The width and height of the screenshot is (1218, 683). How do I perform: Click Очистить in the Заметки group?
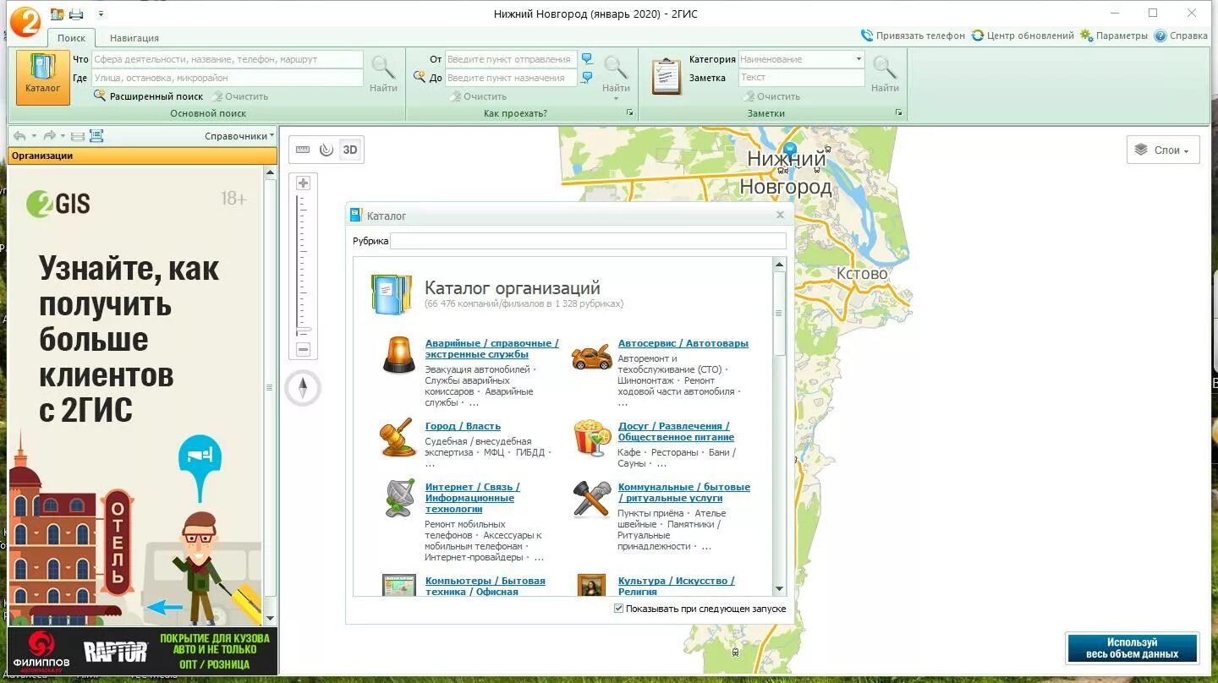click(771, 96)
